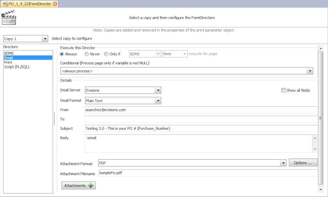Expand the Email Server dropdown
The height and width of the screenshot is (197, 328).
point(158,91)
